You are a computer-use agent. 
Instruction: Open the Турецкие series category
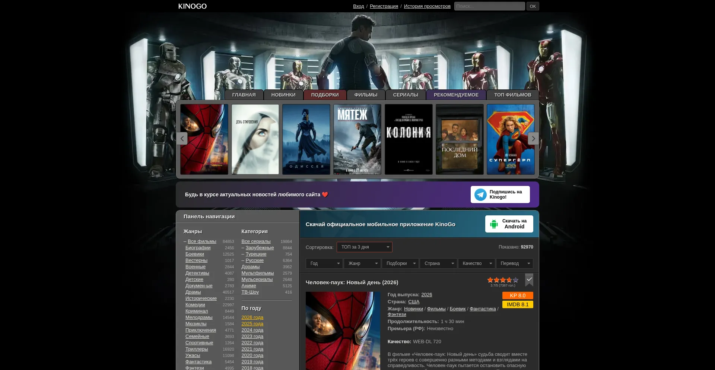tap(256, 254)
